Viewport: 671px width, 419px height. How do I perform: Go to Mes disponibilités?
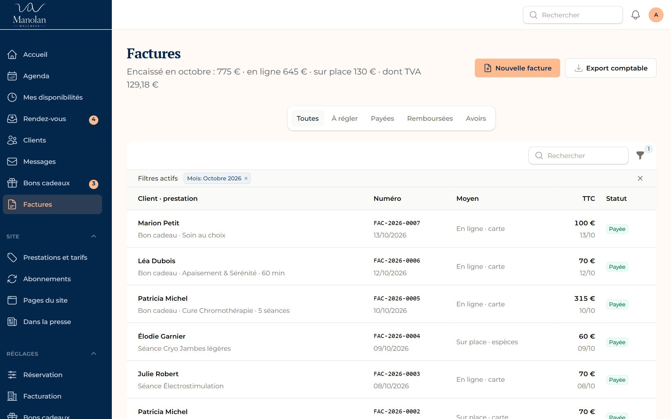click(52, 97)
